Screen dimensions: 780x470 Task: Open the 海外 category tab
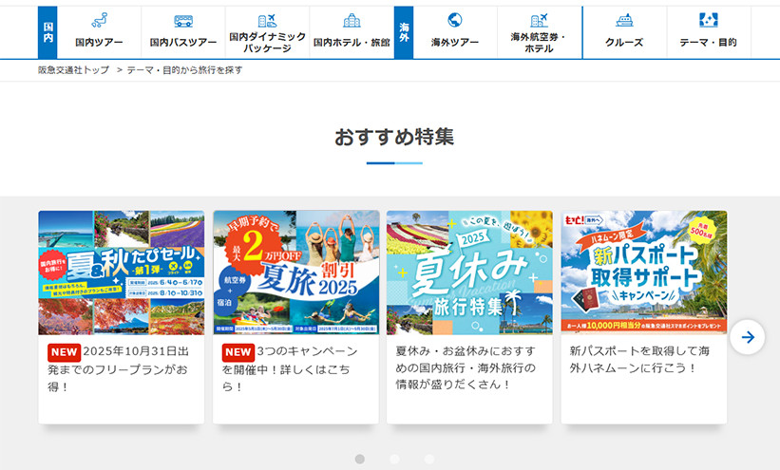click(404, 32)
